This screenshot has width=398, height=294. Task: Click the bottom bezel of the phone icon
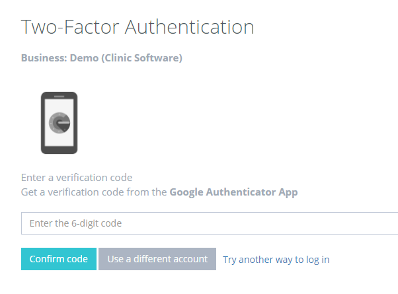tap(59, 149)
